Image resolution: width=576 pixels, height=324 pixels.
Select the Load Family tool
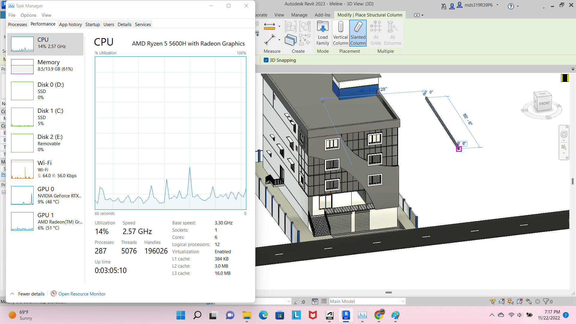tap(323, 33)
